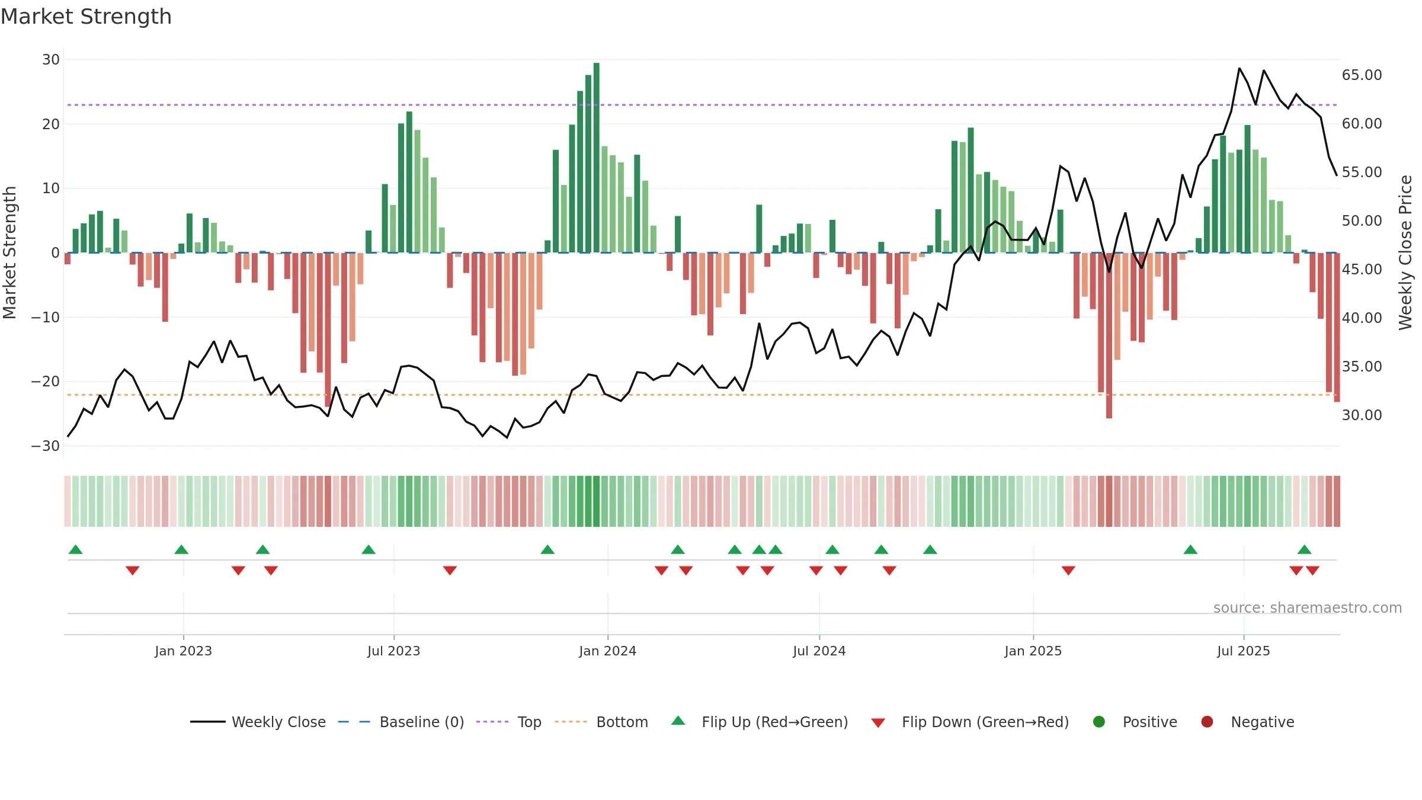The height and width of the screenshot is (800, 1422).
Task: Click the flip-up marker before Jul 2025
Action: (1190, 549)
